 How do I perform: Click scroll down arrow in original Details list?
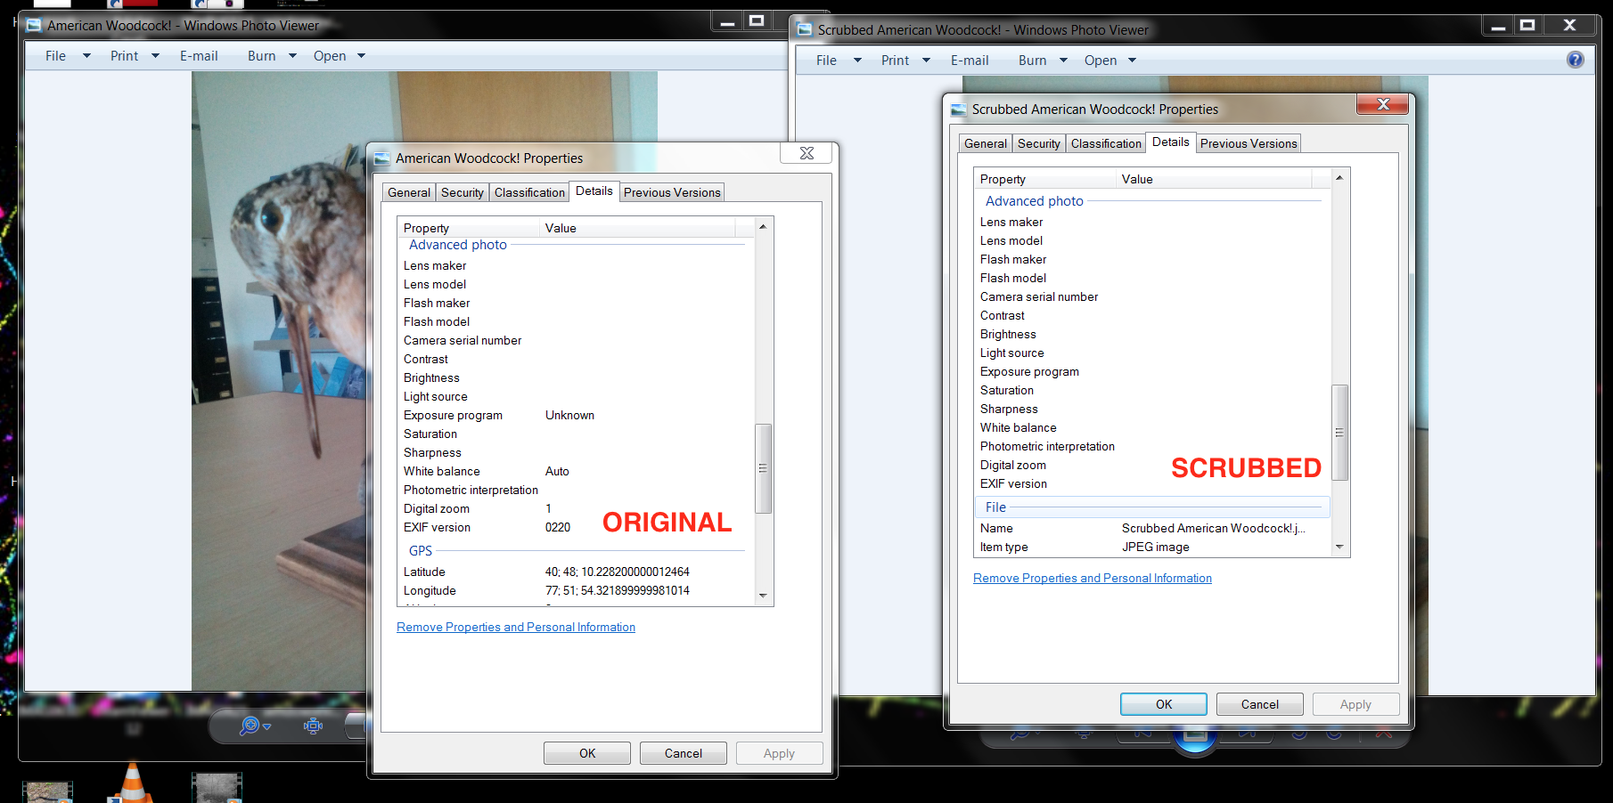click(763, 596)
